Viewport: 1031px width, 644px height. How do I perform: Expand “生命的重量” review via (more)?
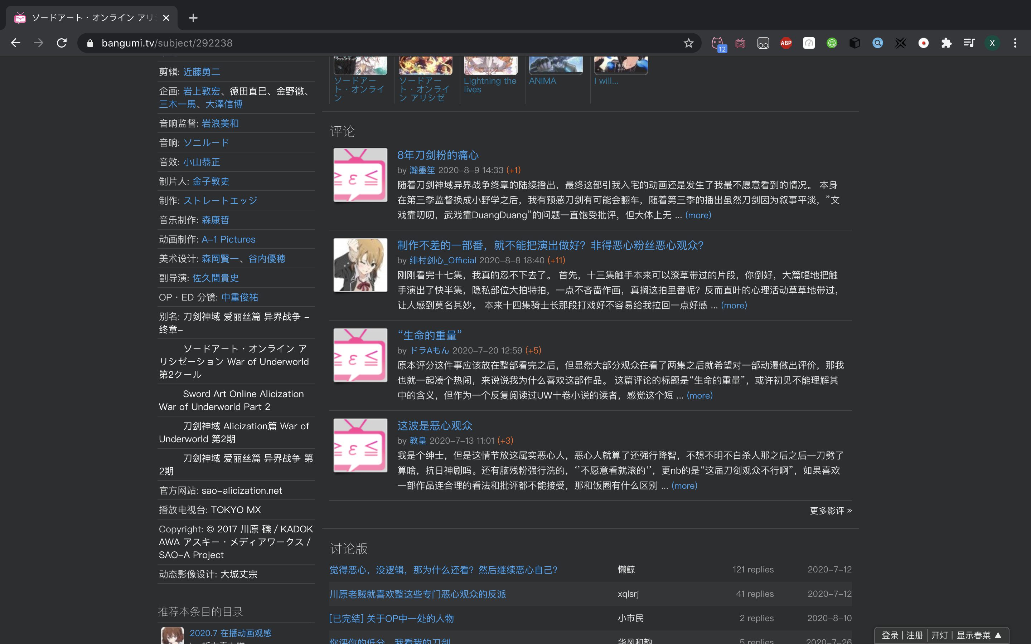pos(699,396)
